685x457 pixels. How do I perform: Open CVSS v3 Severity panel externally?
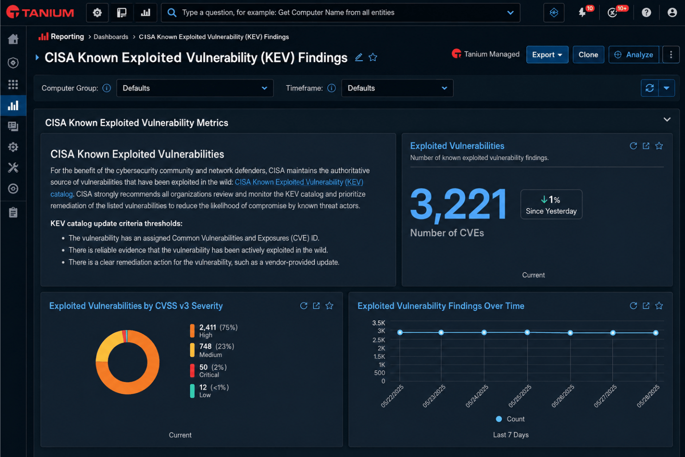(317, 306)
